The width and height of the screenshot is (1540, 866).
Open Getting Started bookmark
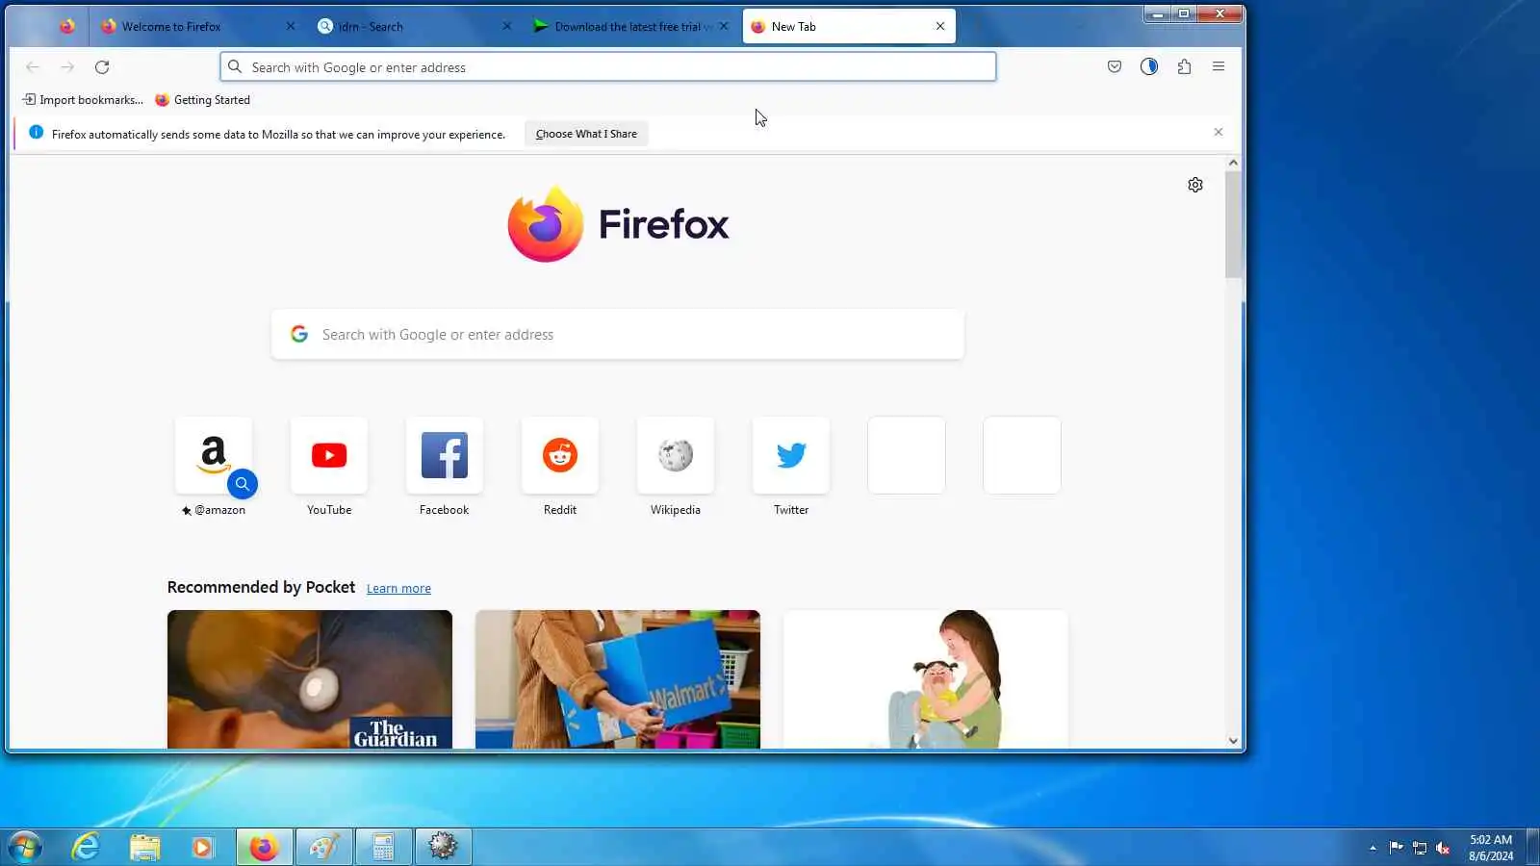(203, 100)
